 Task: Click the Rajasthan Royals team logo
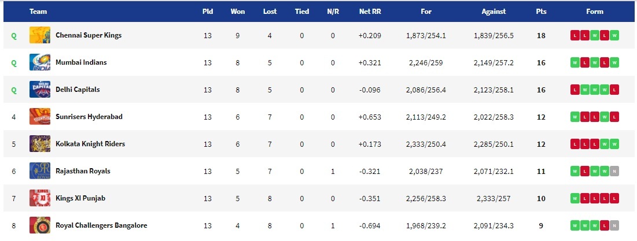(x=40, y=171)
